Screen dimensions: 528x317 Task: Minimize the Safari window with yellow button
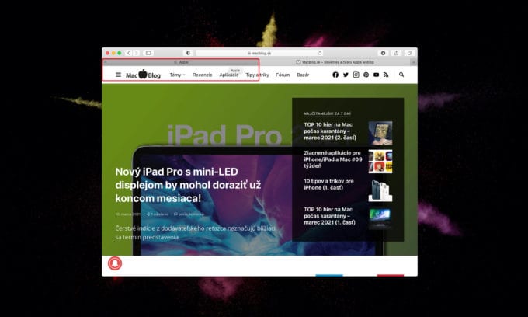[x=113, y=54]
